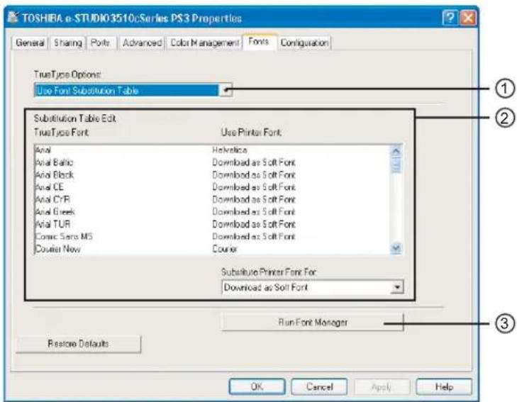Image resolution: width=517 pixels, height=402 pixels.
Task: Select the Advanced tab
Action: click(142, 43)
